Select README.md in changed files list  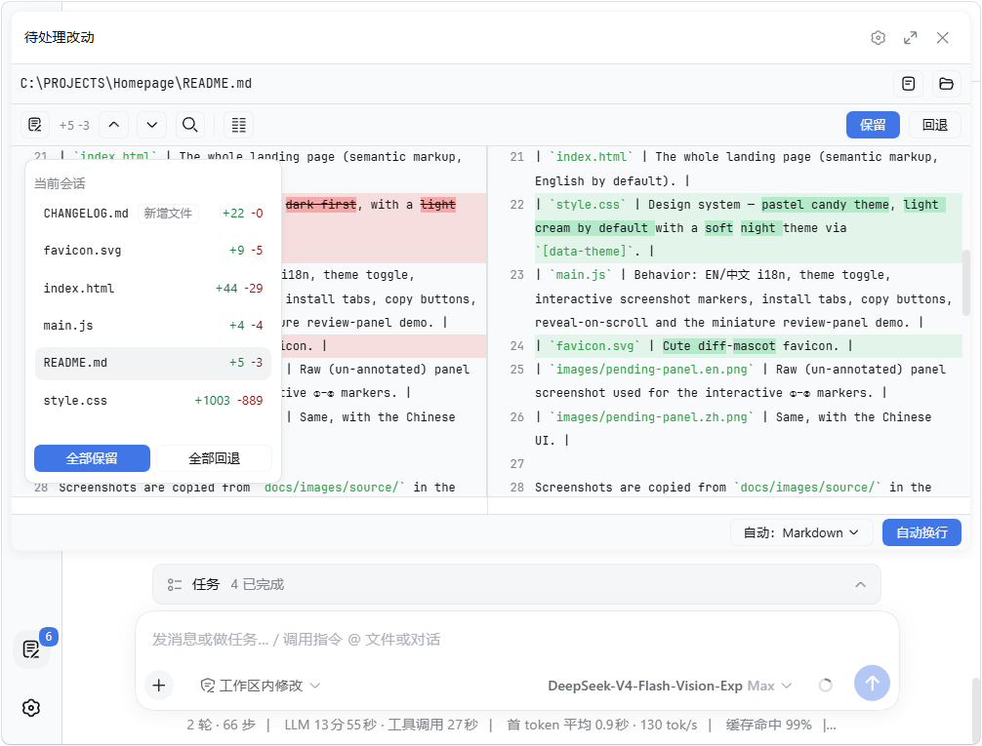[x=153, y=363]
